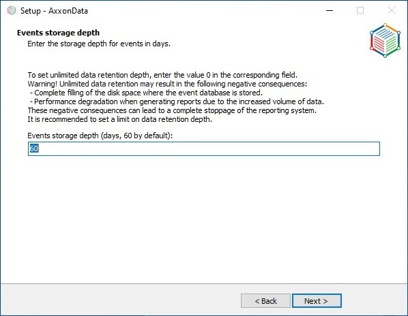Click the highlighted 60 value text
Viewport: 408px width, 316px height.
(x=34, y=148)
